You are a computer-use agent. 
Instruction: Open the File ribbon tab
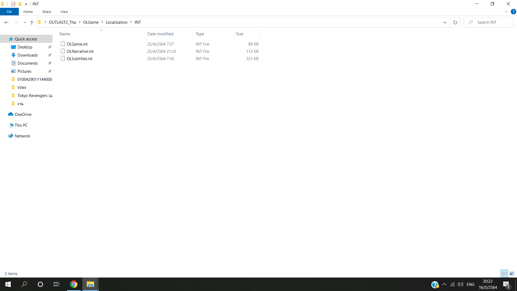(9, 12)
